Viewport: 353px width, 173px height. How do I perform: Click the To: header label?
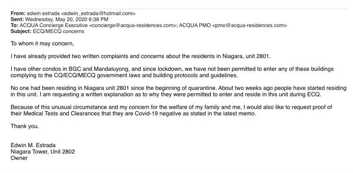pyautogui.click(x=15, y=25)
